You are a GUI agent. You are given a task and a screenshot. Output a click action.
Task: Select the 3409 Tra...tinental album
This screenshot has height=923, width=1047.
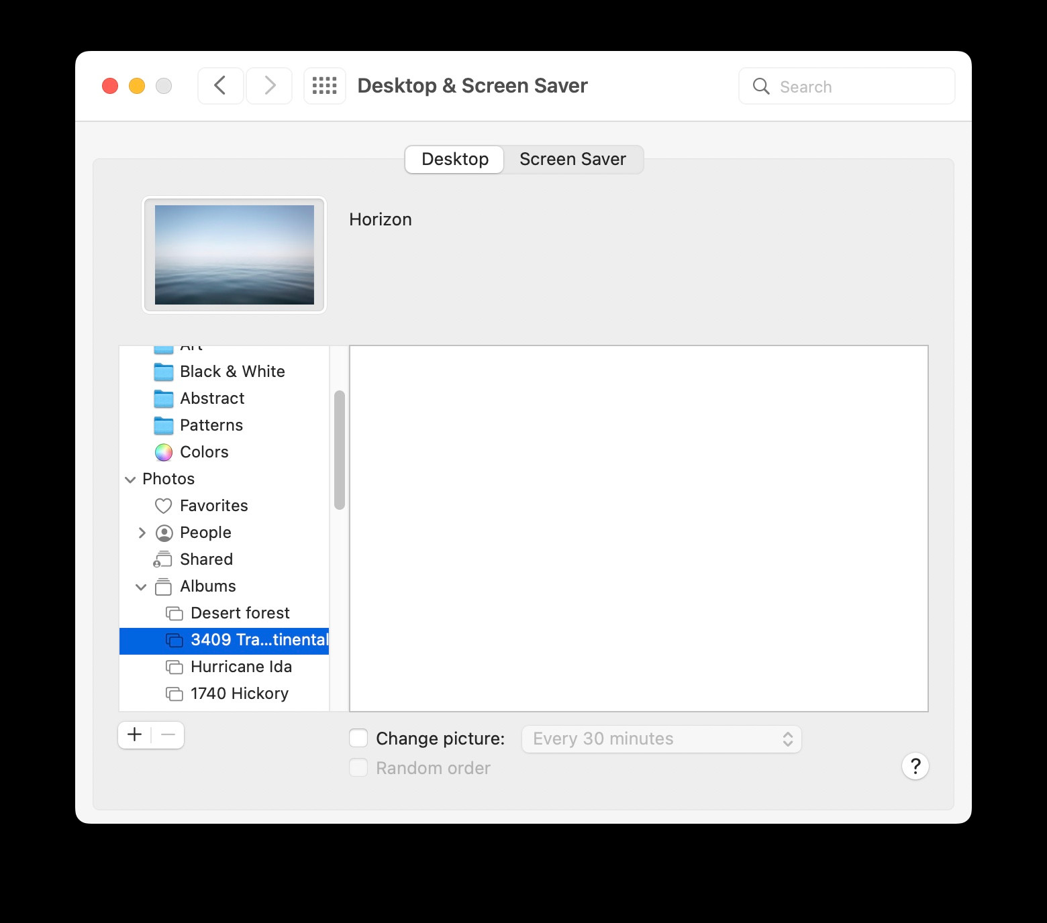[224, 640]
